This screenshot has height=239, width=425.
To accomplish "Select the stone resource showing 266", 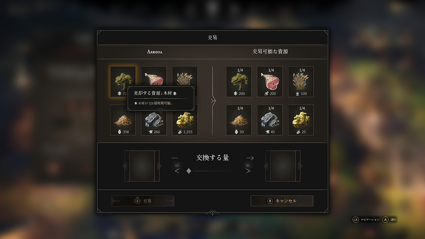I will point(154,122).
